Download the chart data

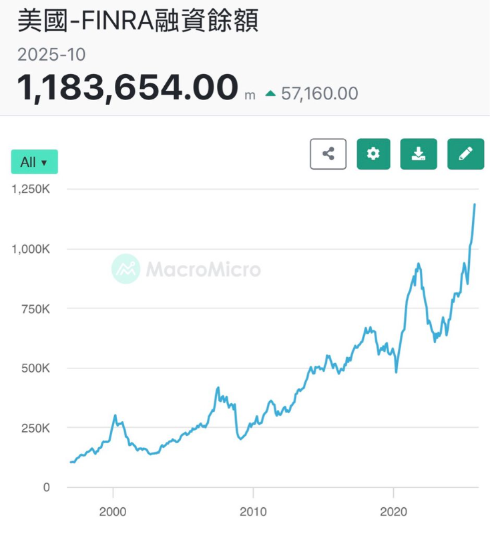click(419, 154)
